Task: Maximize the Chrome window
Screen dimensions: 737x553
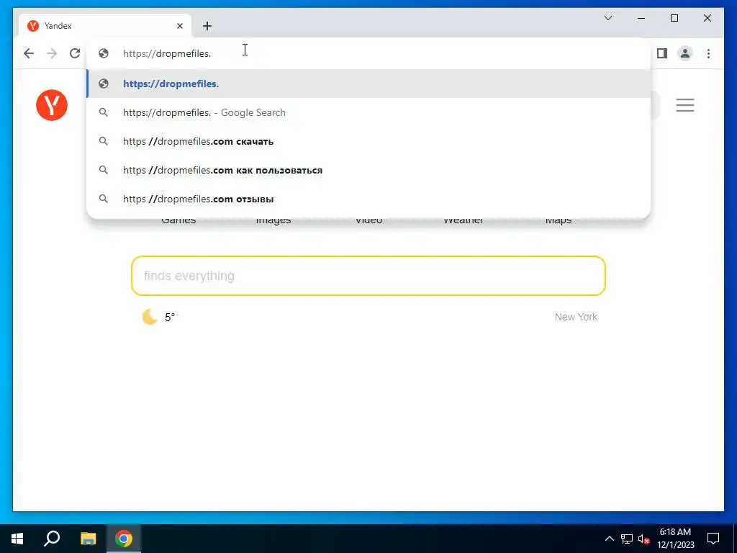Action: [674, 18]
